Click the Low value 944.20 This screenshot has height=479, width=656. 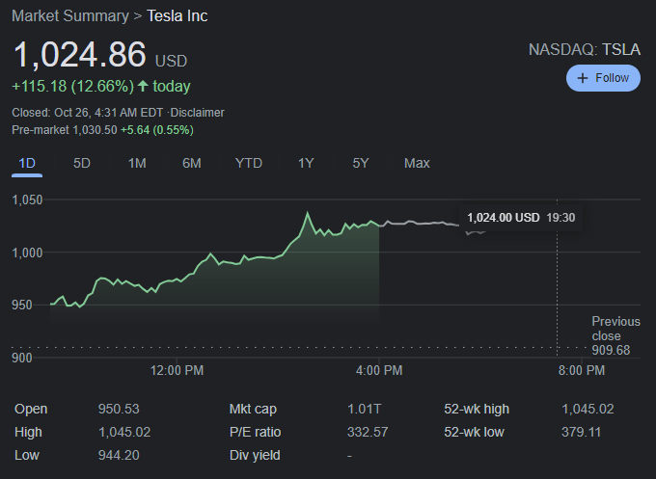point(119,455)
